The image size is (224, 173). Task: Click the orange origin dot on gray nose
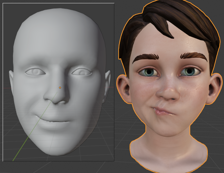[x=60, y=87]
